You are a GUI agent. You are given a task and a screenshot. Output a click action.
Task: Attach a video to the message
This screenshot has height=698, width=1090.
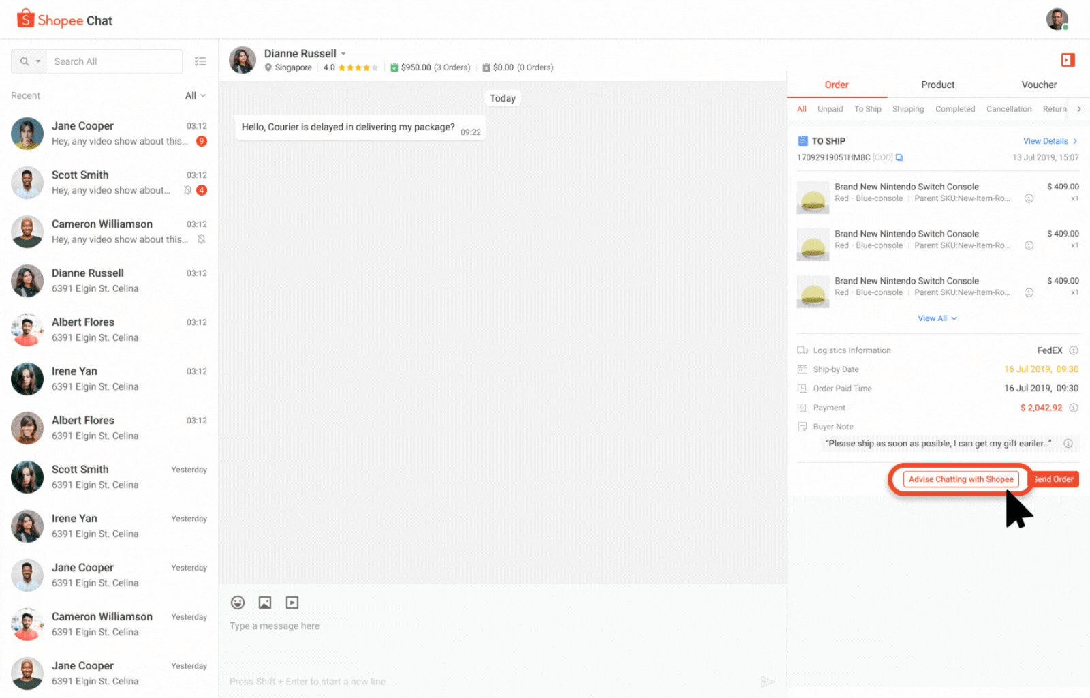[x=292, y=602]
